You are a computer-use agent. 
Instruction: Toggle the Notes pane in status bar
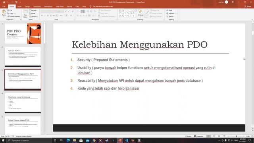(x=188, y=136)
